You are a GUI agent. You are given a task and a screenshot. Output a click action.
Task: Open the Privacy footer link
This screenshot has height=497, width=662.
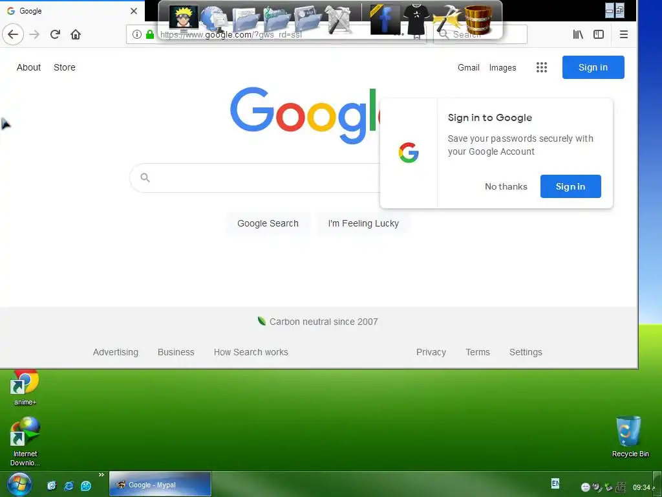[x=431, y=352]
